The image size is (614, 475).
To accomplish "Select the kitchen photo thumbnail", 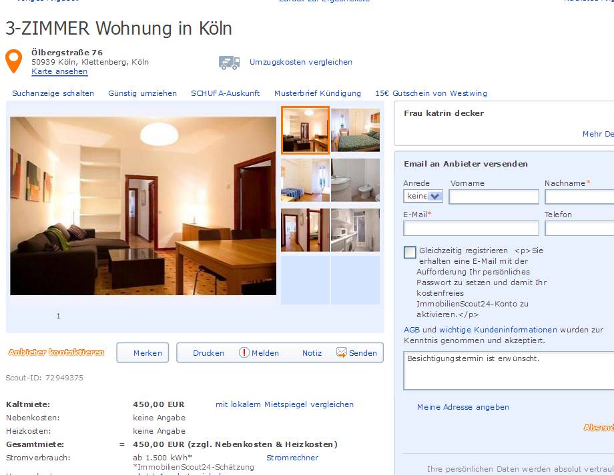I will pyautogui.click(x=355, y=230).
